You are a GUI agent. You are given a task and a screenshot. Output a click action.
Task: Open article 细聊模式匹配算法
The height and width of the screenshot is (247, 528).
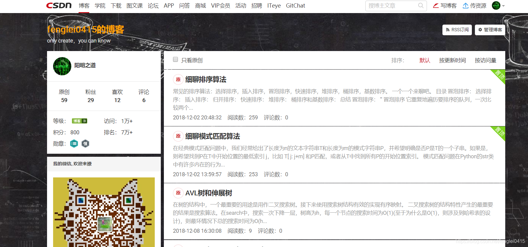pos(212,136)
